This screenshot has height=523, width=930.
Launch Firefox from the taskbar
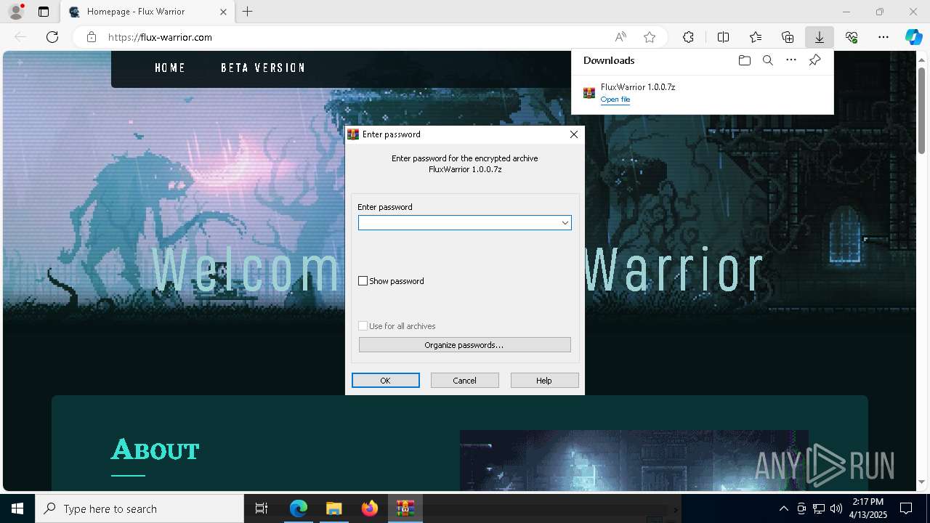click(369, 508)
